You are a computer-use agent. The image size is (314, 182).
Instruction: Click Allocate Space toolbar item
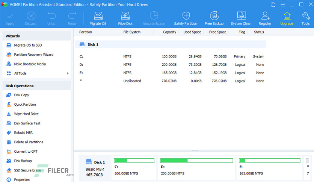click(x=154, y=18)
